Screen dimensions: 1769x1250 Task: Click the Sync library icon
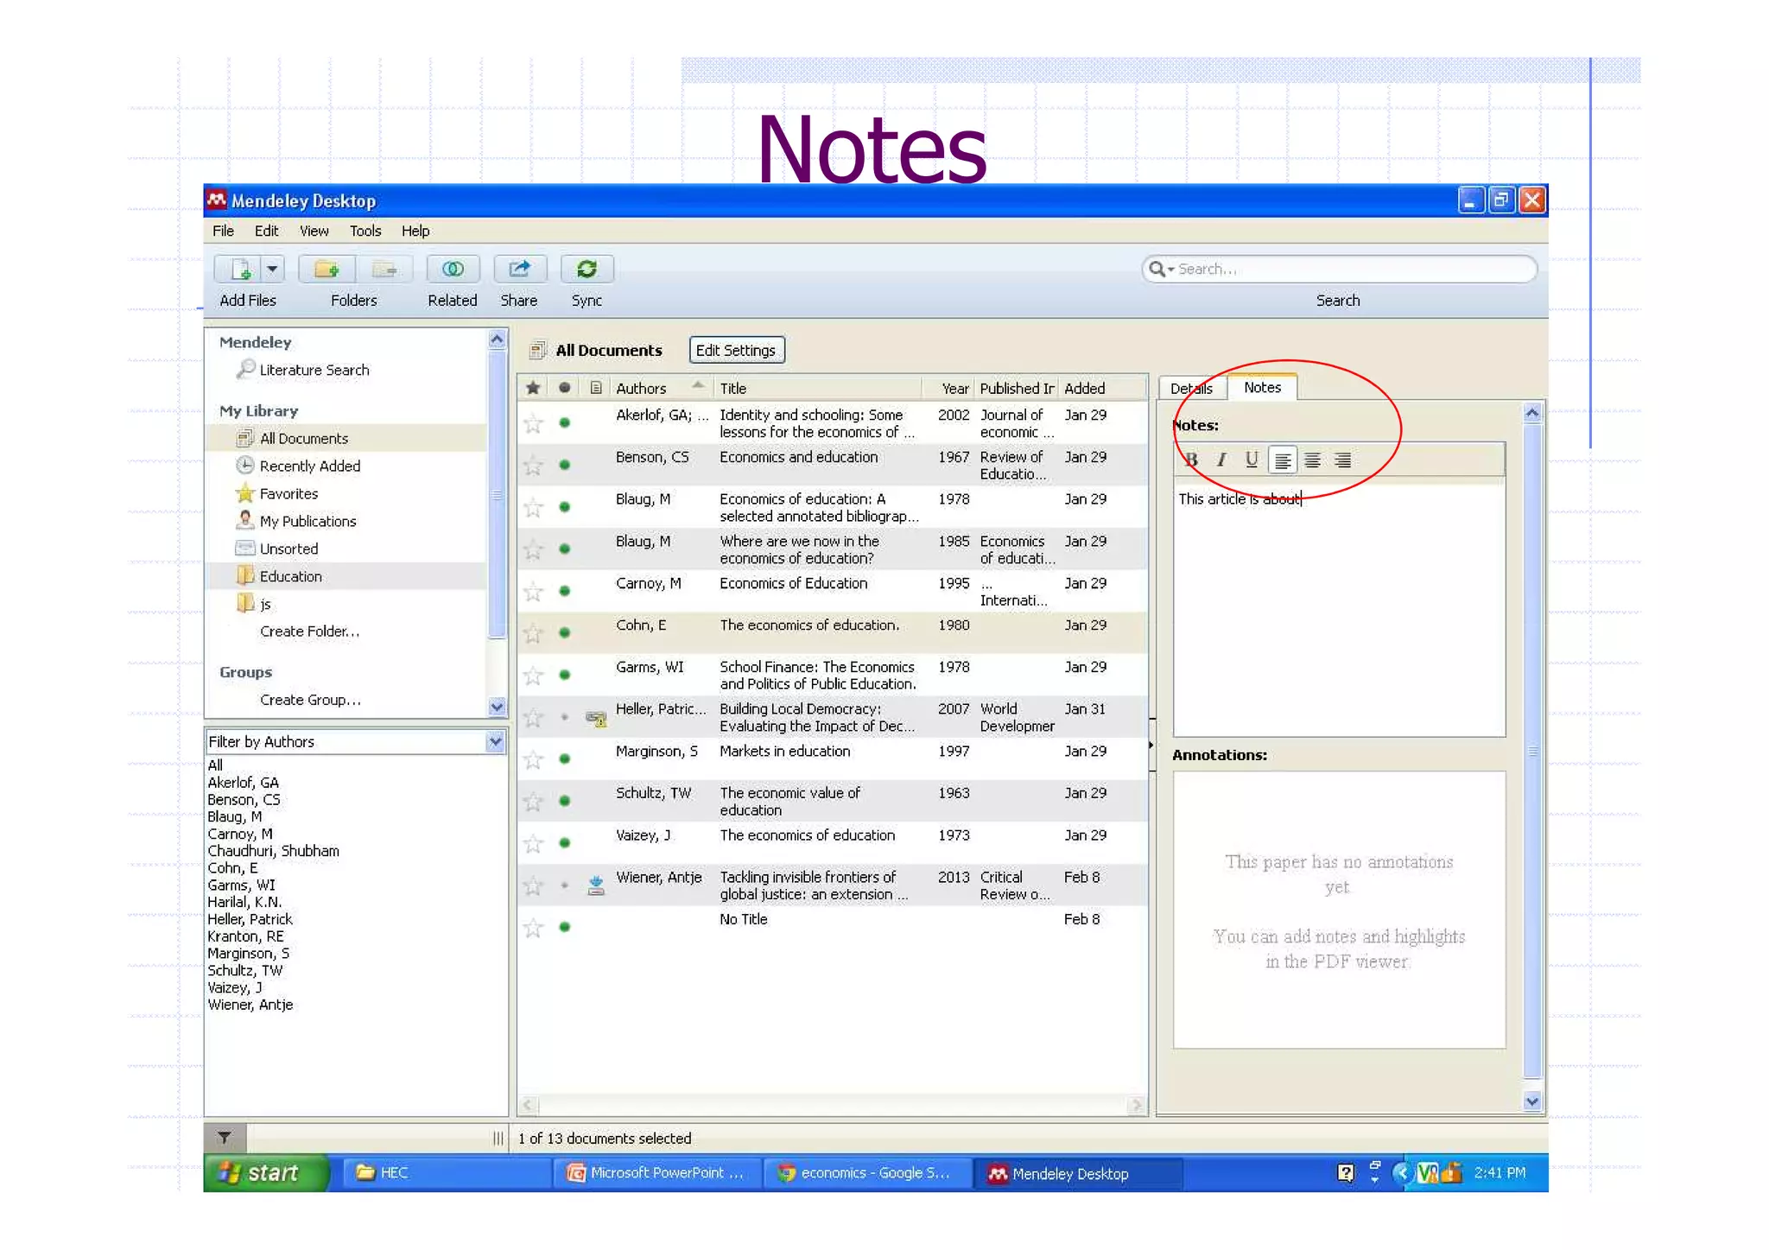[586, 270]
